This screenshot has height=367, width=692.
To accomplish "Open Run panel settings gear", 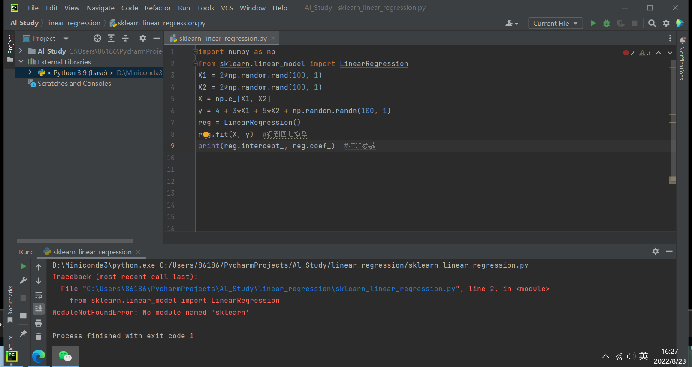I will (x=656, y=251).
